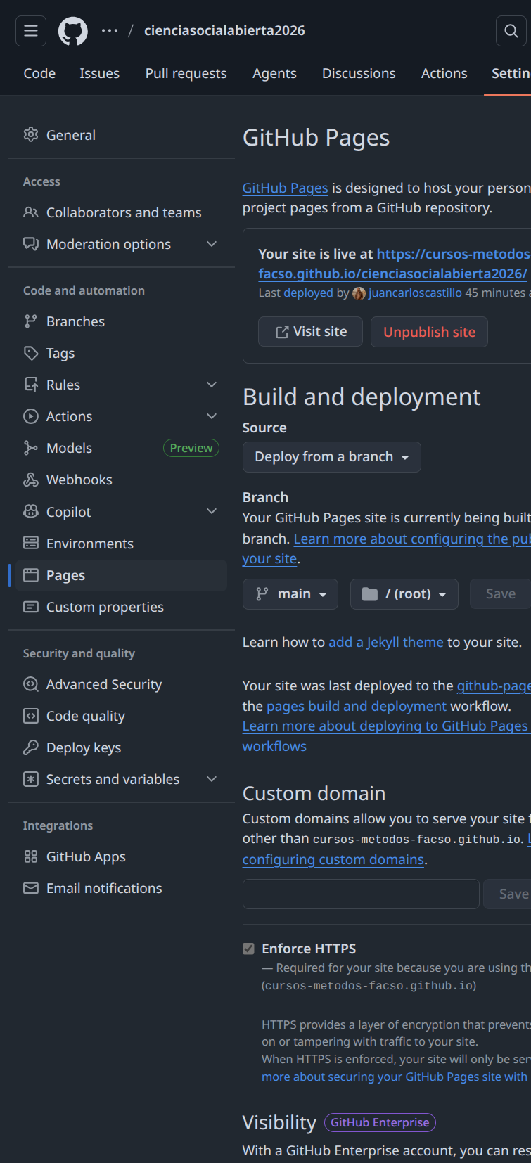The image size is (531, 1163).
Task: Click the custom domain input field
Action: point(361,894)
